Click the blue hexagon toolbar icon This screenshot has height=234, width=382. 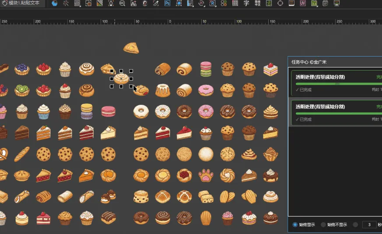55,4
